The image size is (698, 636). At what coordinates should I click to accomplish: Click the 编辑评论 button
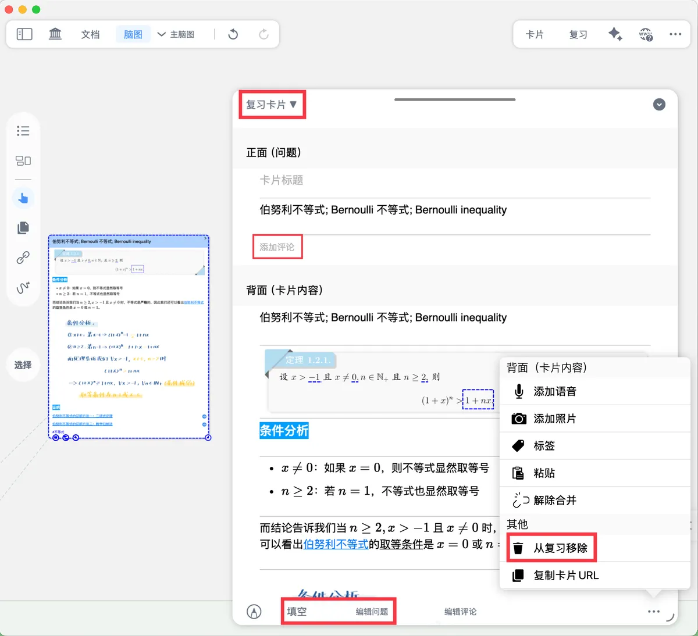tap(460, 612)
